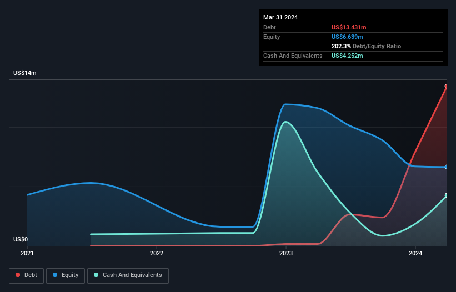Click the 2022 x-axis label

157,253
